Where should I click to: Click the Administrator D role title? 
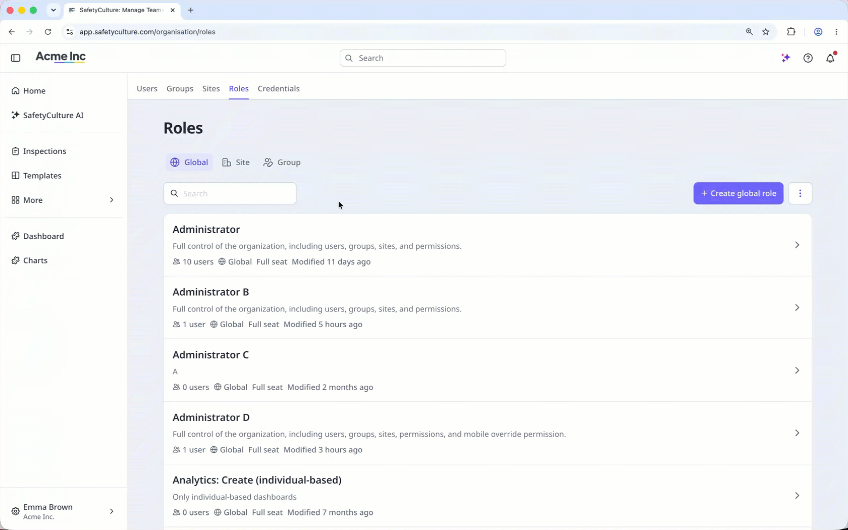(x=211, y=417)
